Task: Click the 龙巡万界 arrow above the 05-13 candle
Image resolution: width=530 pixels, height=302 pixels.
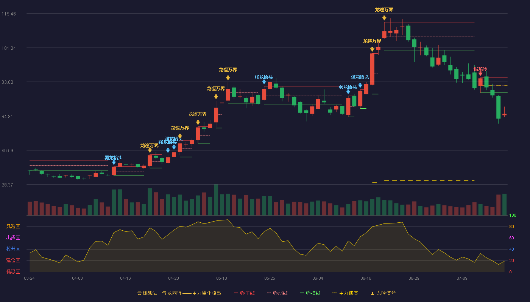Action: [x=228, y=78]
